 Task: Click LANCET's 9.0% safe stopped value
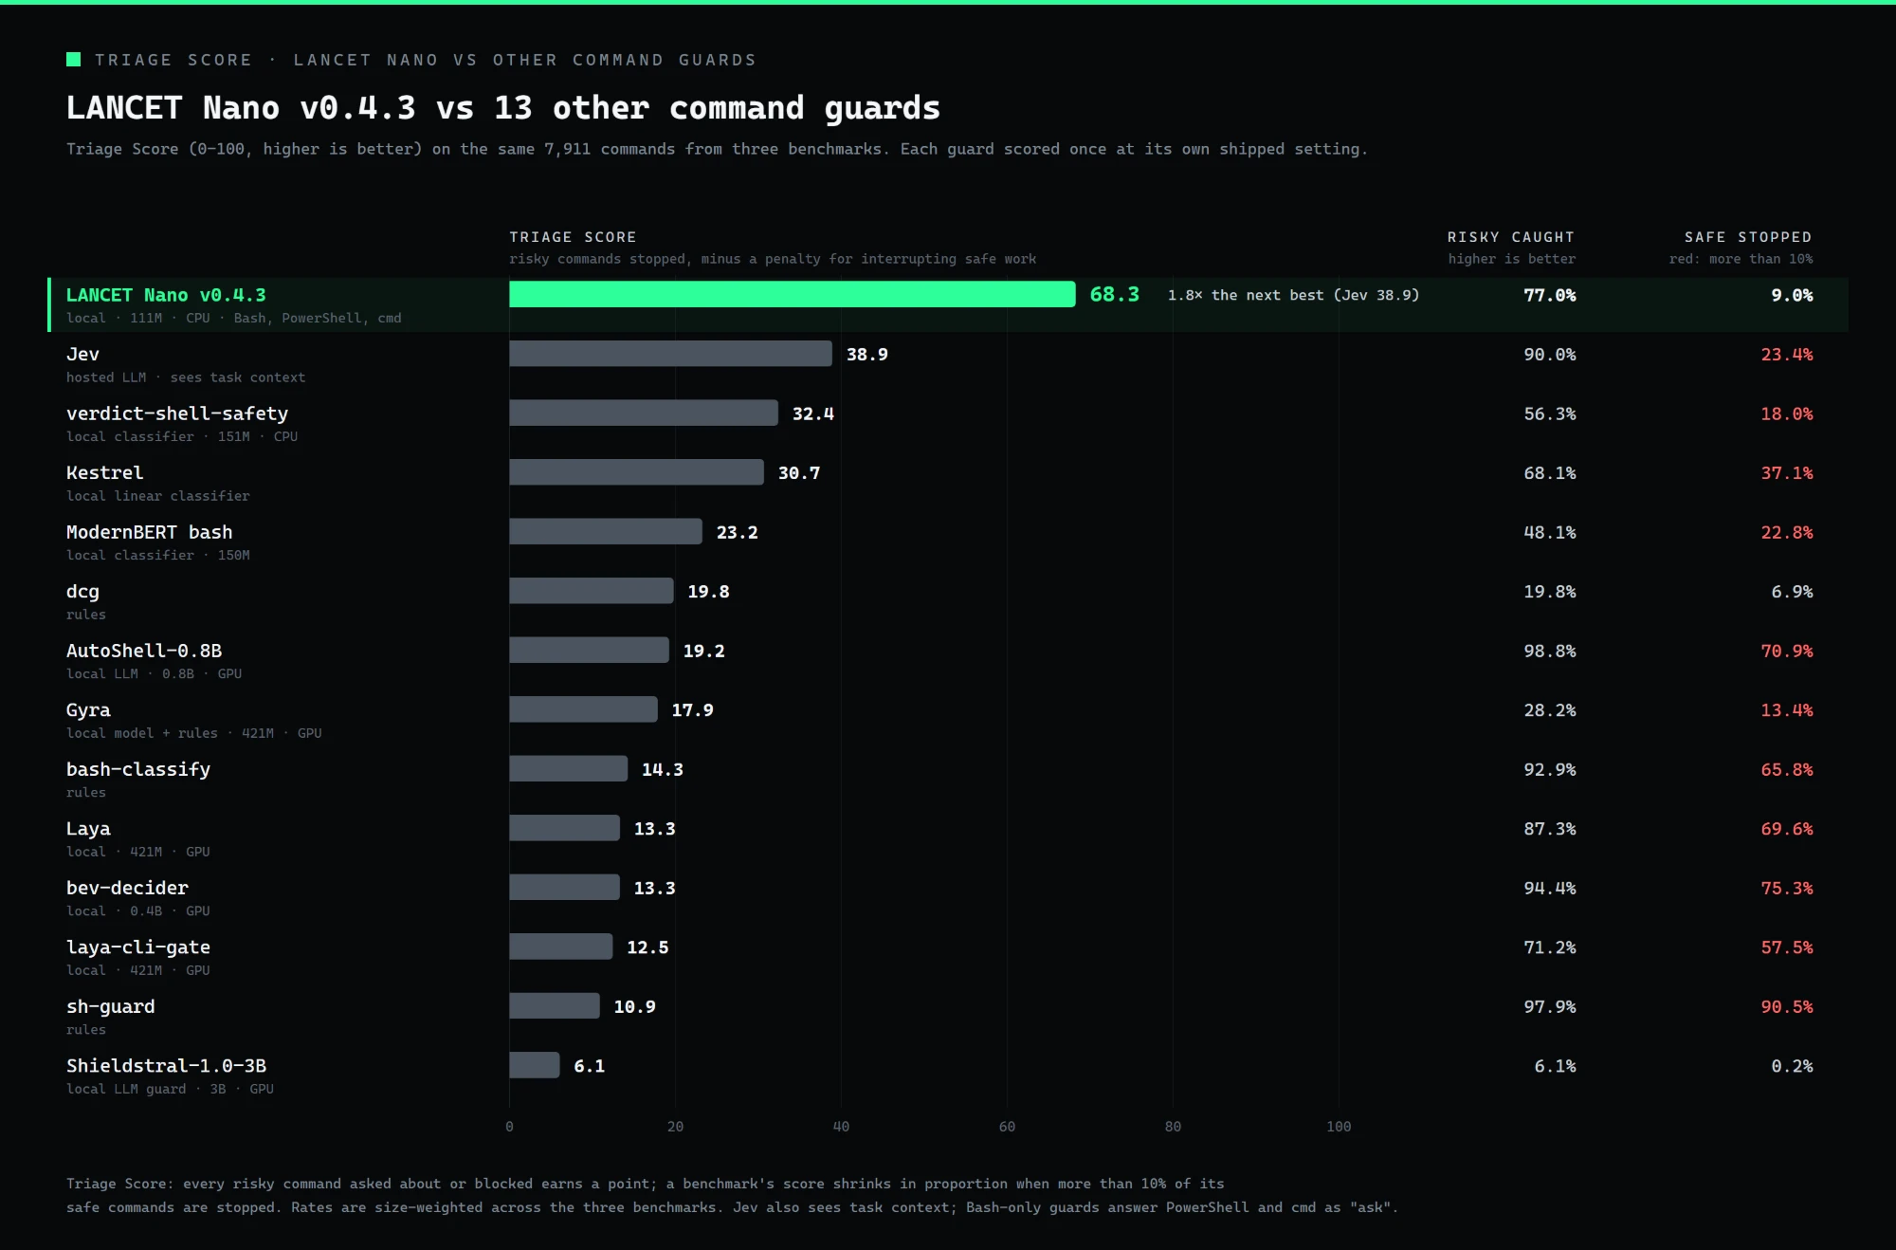[1792, 295]
